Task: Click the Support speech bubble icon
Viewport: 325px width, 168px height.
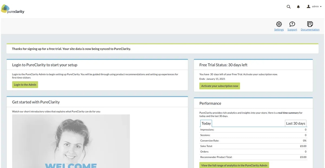Action: 292,24
